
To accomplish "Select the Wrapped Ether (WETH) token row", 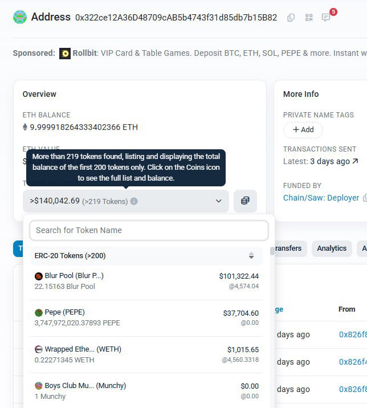I will pos(146,354).
